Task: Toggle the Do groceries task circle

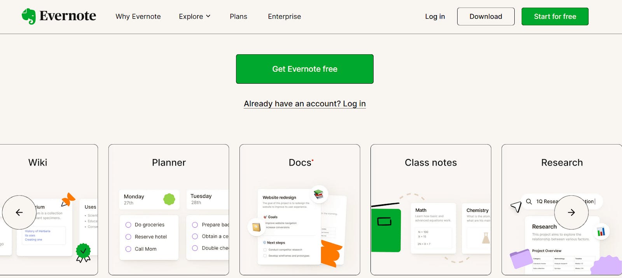Action: click(x=128, y=225)
